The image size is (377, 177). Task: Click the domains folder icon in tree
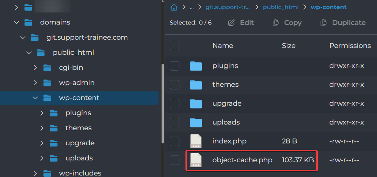28,23
